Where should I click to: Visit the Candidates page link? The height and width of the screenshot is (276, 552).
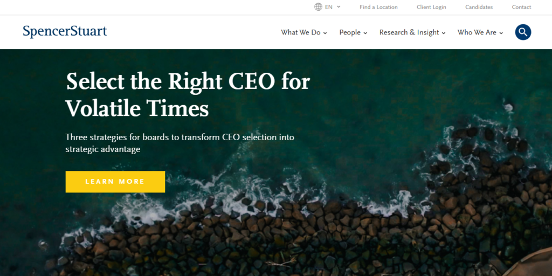coord(479,7)
